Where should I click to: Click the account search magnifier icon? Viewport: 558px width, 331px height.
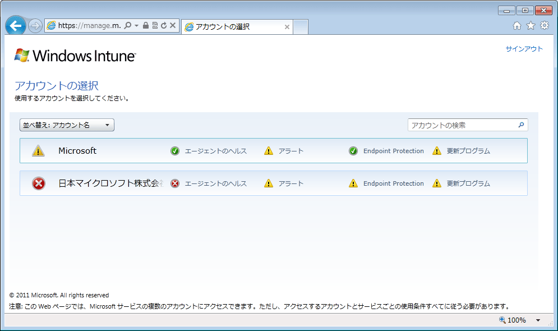[x=522, y=125]
